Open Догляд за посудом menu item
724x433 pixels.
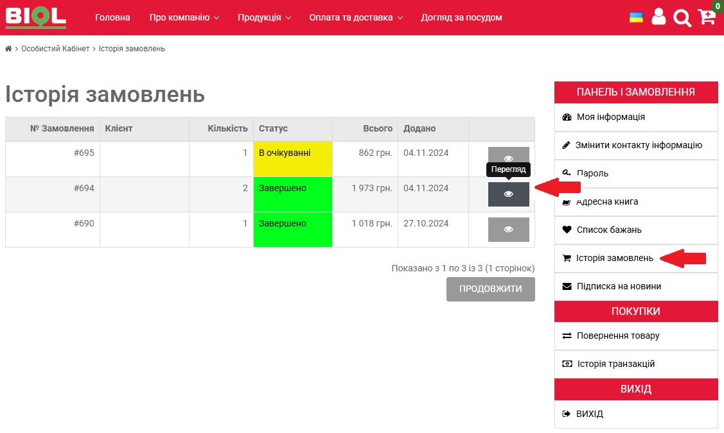tap(461, 17)
